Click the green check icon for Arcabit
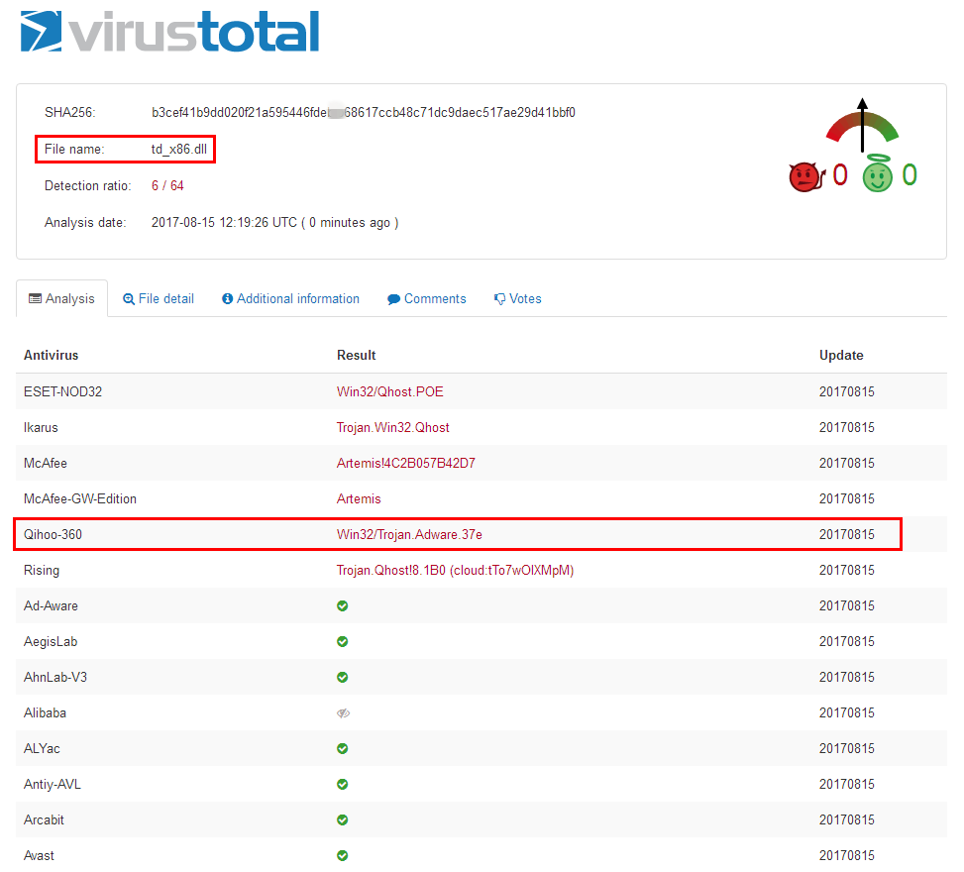Screen dimensions: 964x872 [x=343, y=819]
